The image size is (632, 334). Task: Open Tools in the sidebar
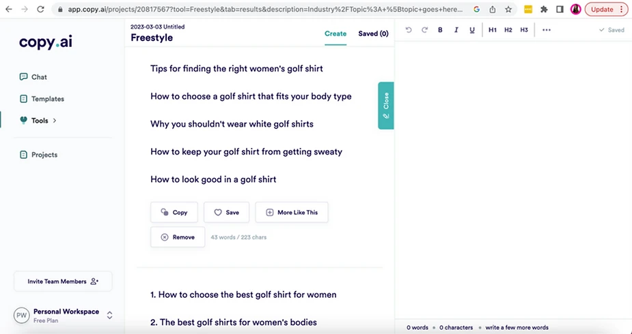click(40, 121)
